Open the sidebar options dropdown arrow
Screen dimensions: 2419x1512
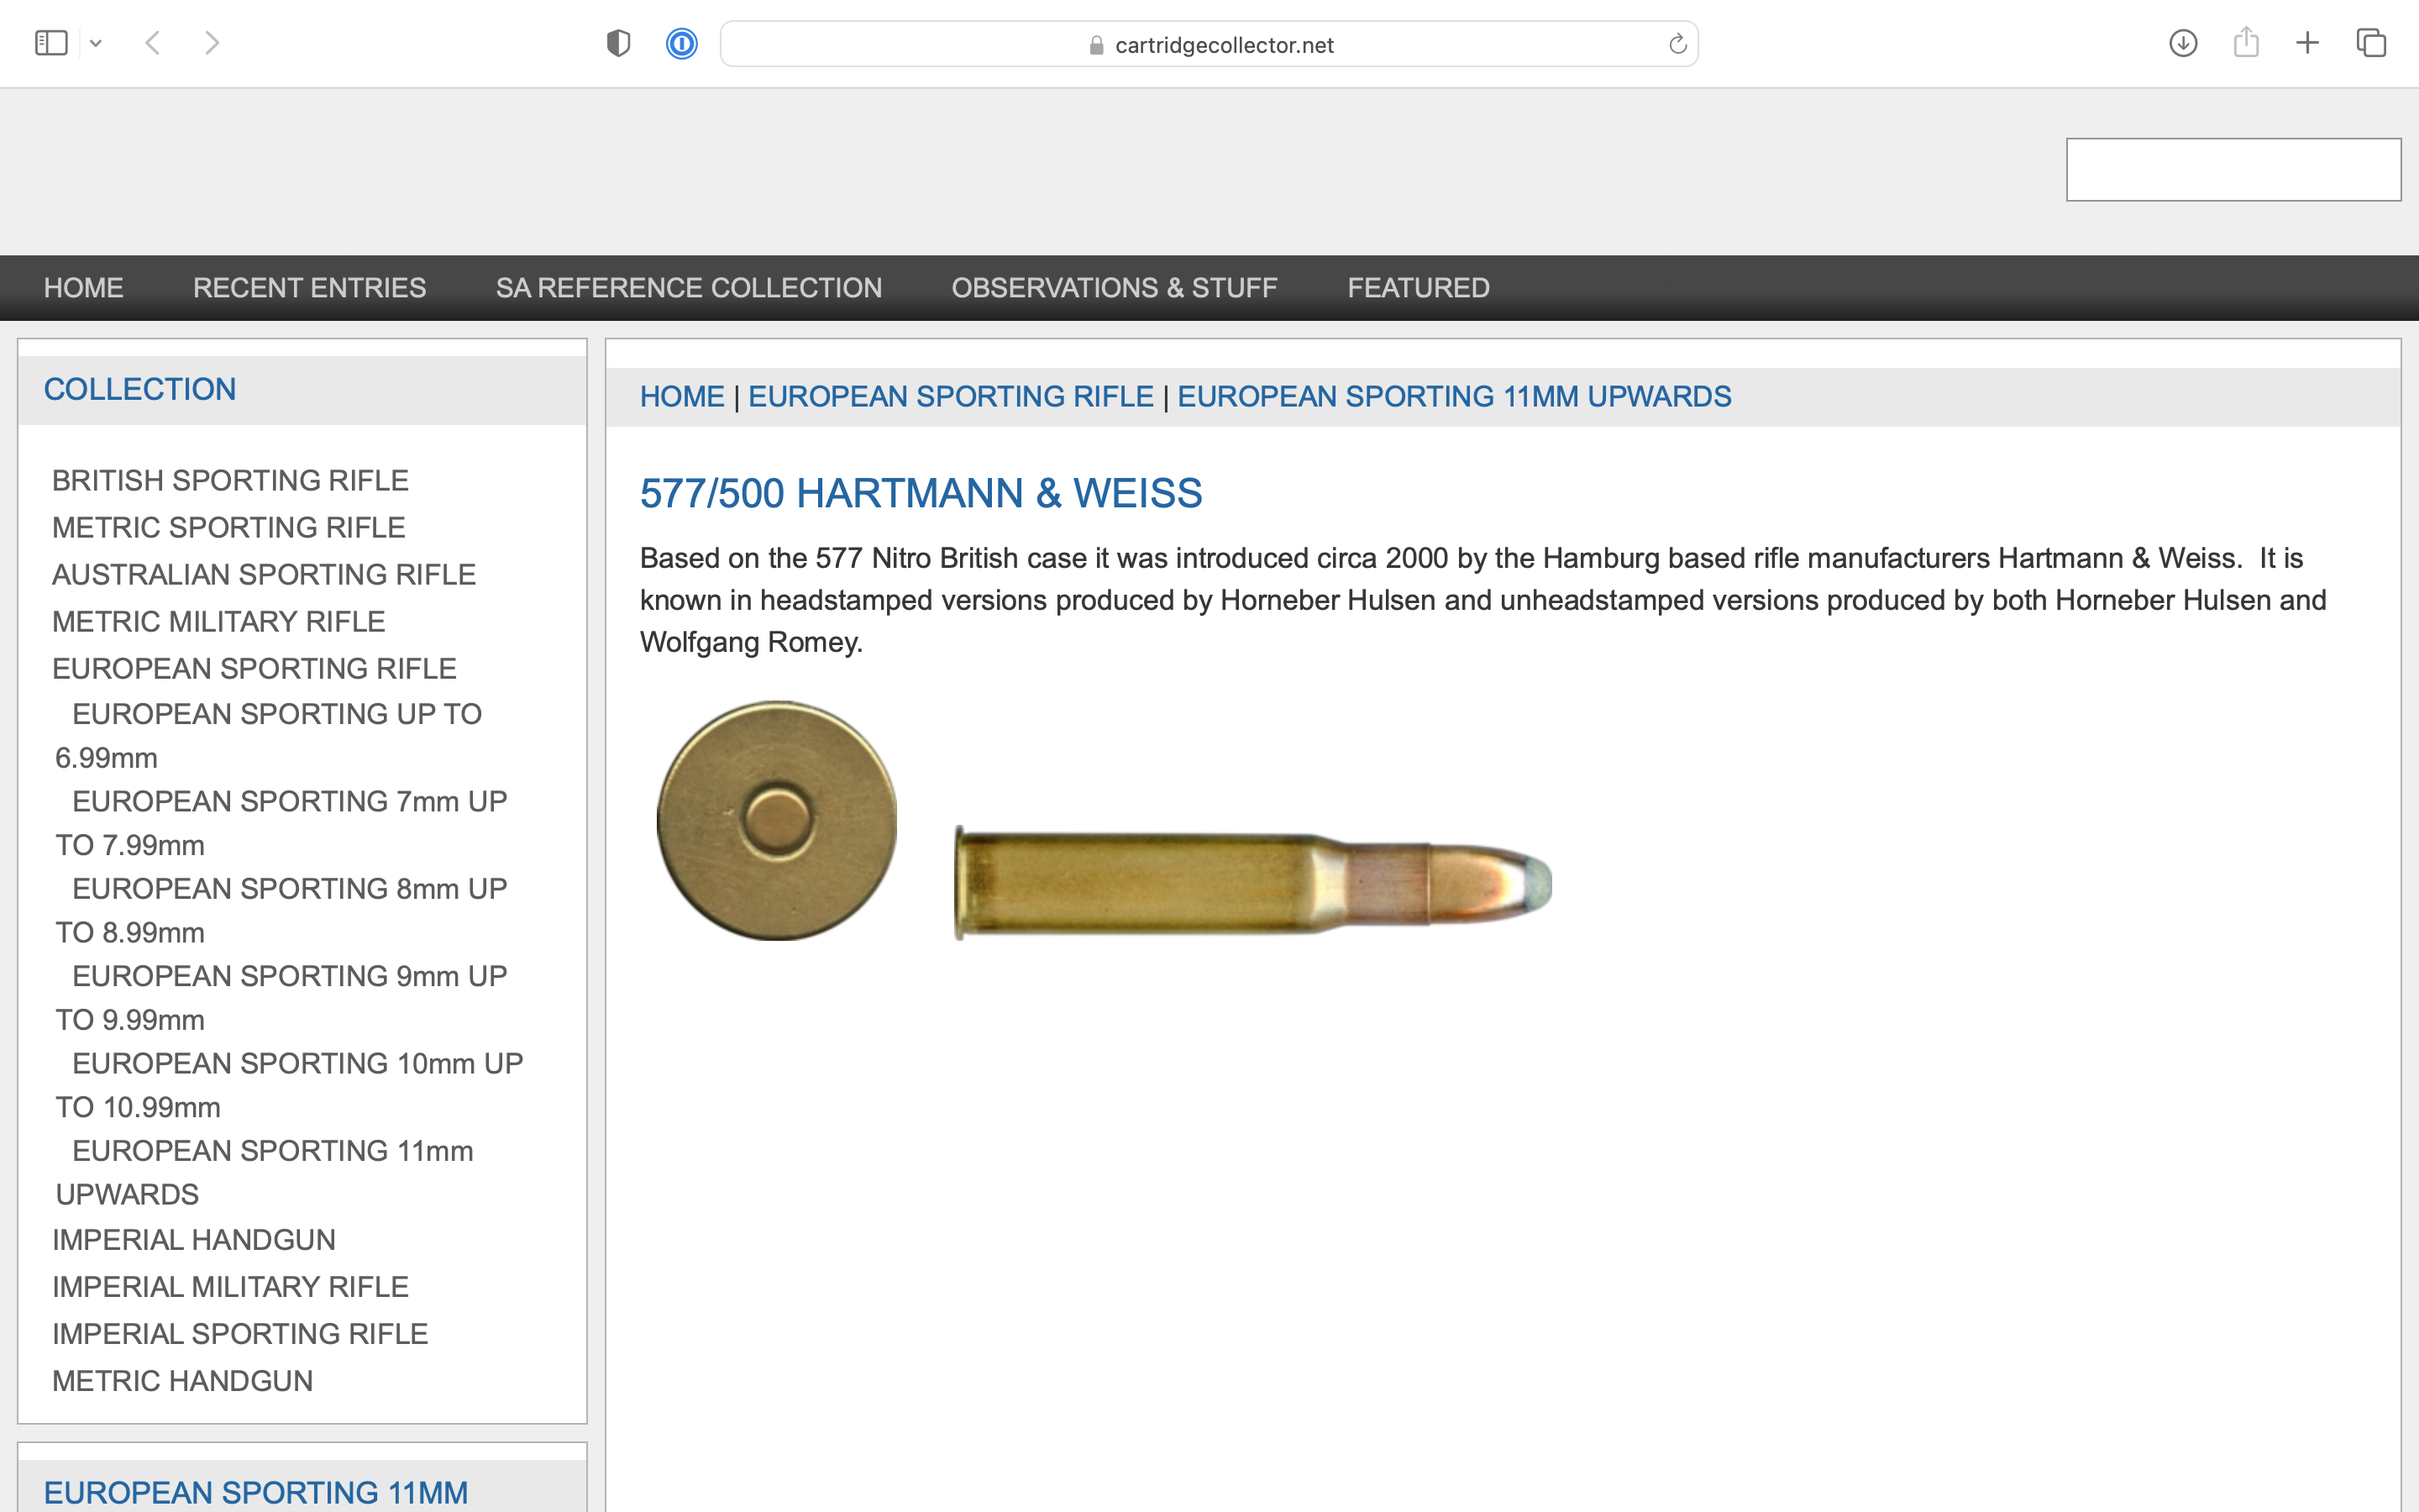coord(96,43)
